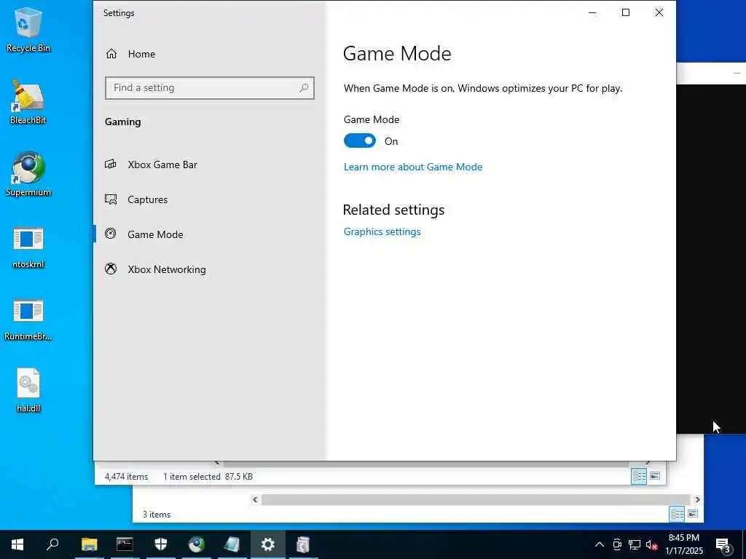Open Windows Security shield in taskbar
Viewport: 746px width, 559px height.
161,544
